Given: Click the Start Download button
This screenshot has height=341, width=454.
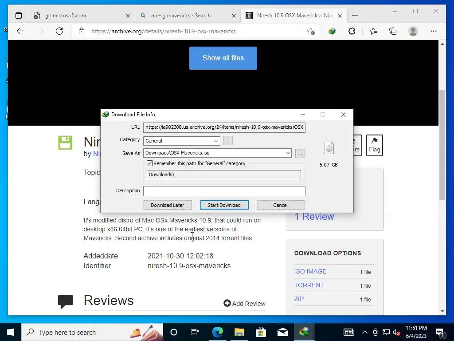Looking at the screenshot, I should [x=224, y=205].
